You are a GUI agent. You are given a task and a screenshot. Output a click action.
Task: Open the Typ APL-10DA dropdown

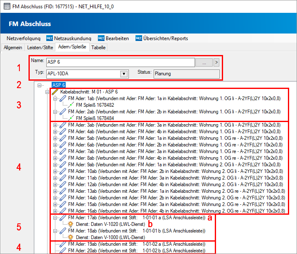pos(123,74)
